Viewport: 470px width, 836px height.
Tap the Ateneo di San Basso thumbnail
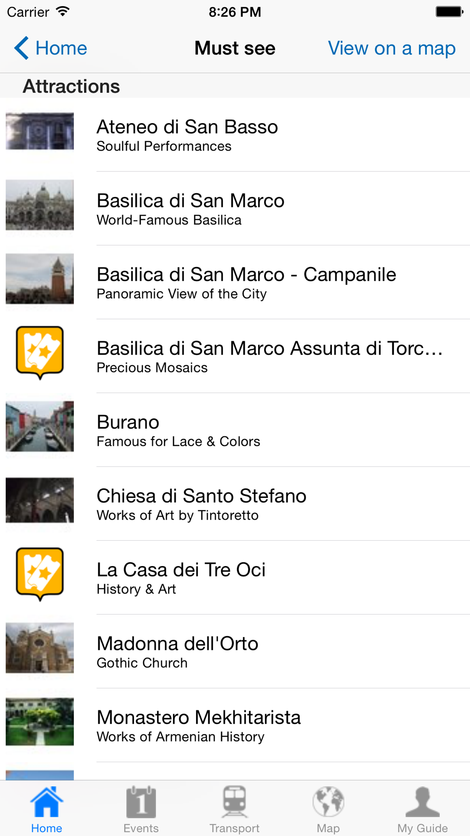pyautogui.click(x=40, y=131)
